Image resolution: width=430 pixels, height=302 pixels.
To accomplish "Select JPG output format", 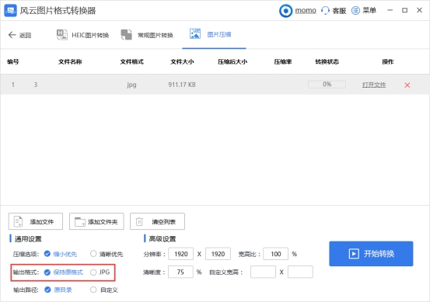I will point(100,272).
